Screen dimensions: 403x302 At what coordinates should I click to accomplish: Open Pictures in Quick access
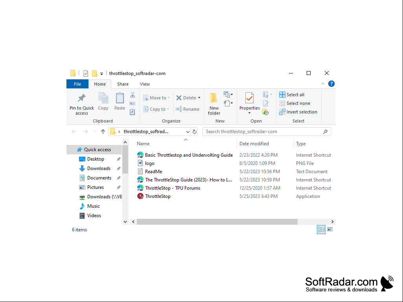(x=96, y=187)
